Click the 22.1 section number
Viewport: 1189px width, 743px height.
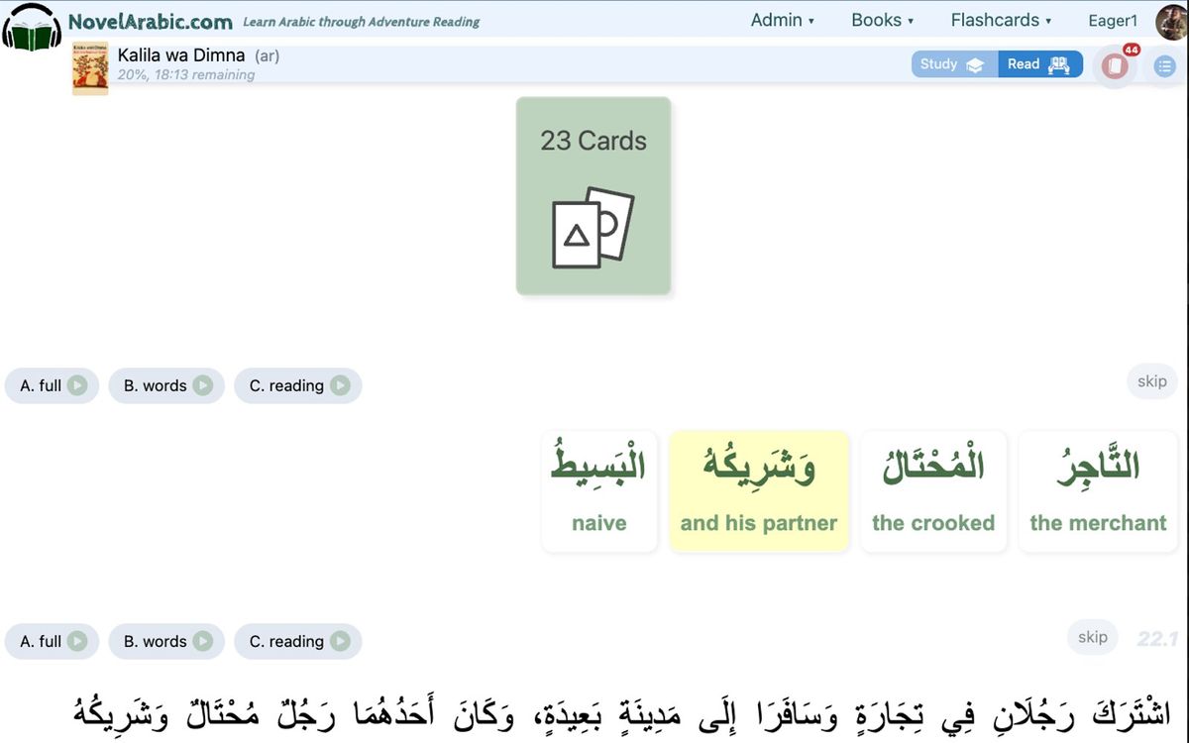[1156, 640]
